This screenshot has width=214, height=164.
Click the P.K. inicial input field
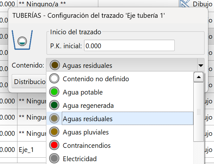pyautogui.click(x=129, y=45)
